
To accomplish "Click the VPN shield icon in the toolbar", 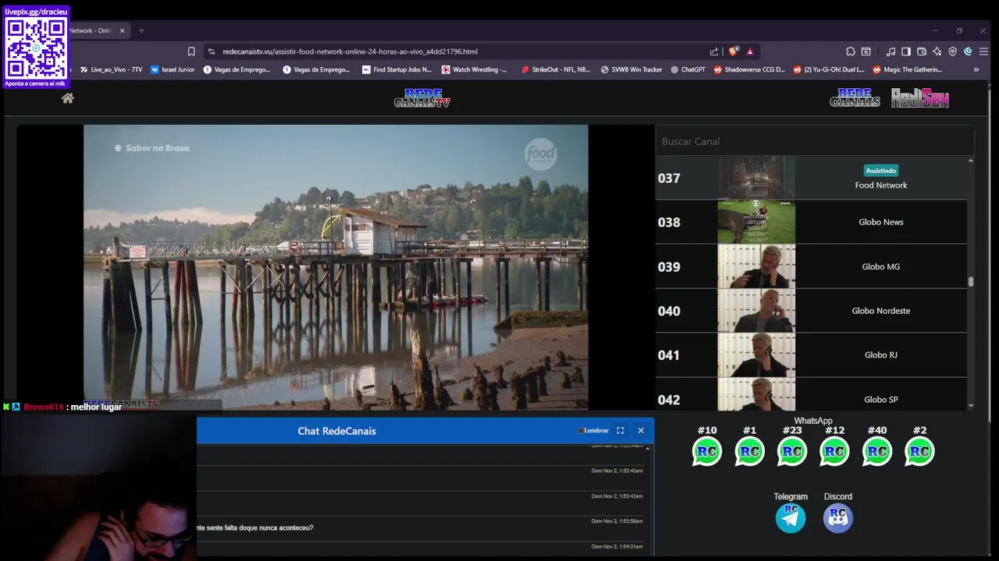I will [x=953, y=51].
